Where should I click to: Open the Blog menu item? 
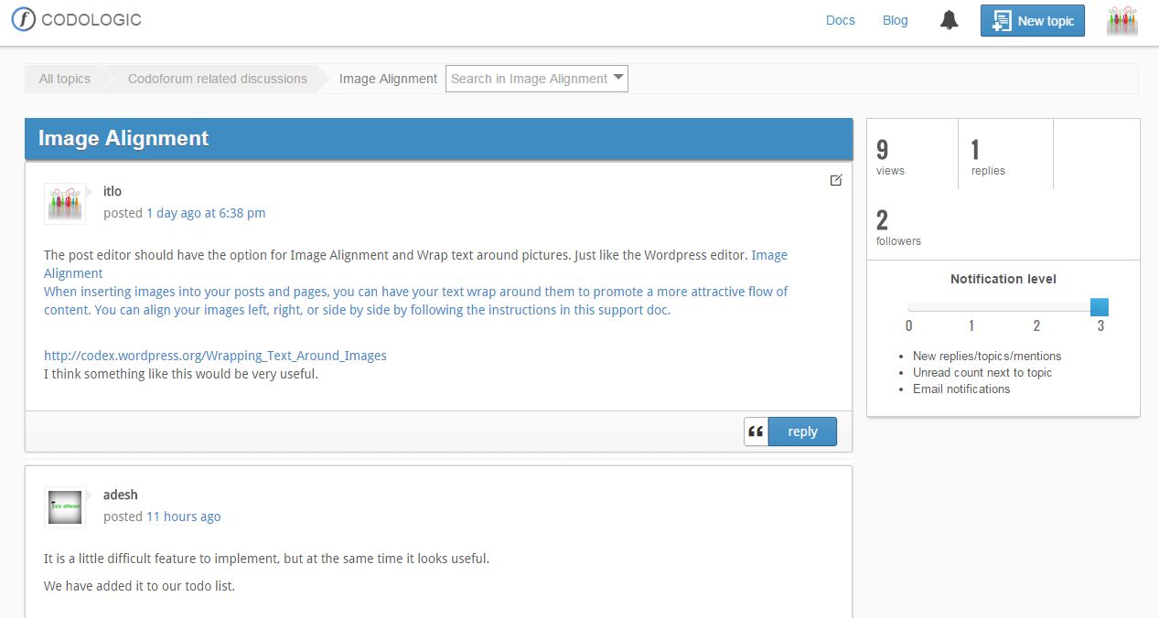(x=896, y=20)
